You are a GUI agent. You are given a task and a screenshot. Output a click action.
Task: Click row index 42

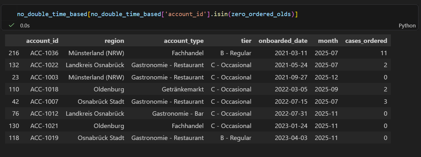[x=16, y=102]
